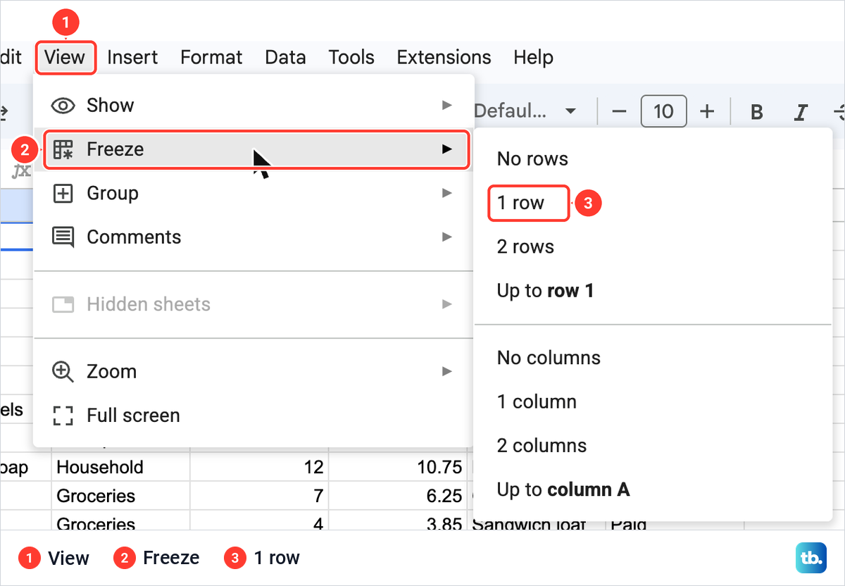Open the Insert menu
Screen dimensions: 845x586
[x=132, y=57]
